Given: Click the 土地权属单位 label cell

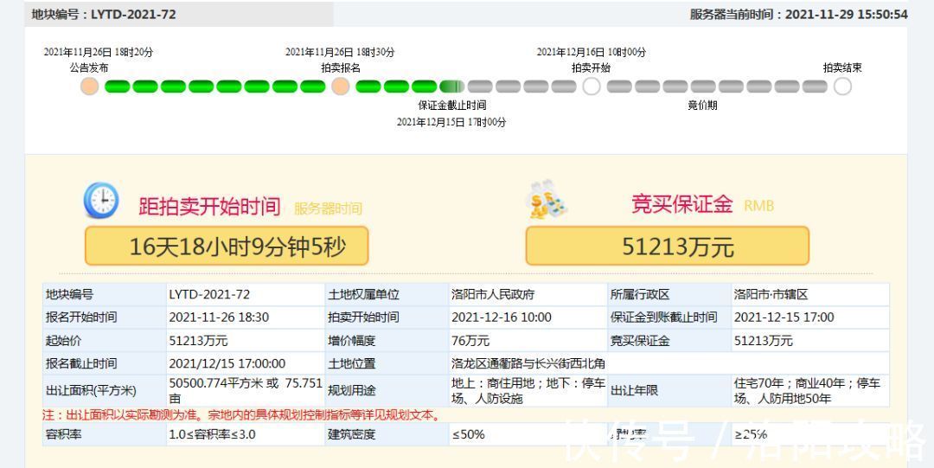Looking at the screenshot, I should click(x=386, y=294).
